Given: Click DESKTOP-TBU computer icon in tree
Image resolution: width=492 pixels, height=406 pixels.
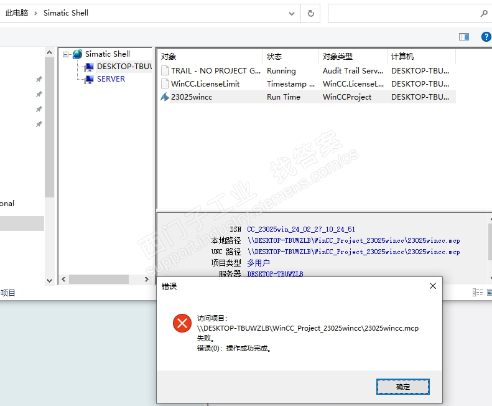Looking at the screenshot, I should [89, 67].
